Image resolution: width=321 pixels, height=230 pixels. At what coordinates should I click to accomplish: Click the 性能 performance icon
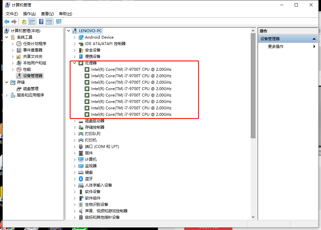tap(19, 69)
